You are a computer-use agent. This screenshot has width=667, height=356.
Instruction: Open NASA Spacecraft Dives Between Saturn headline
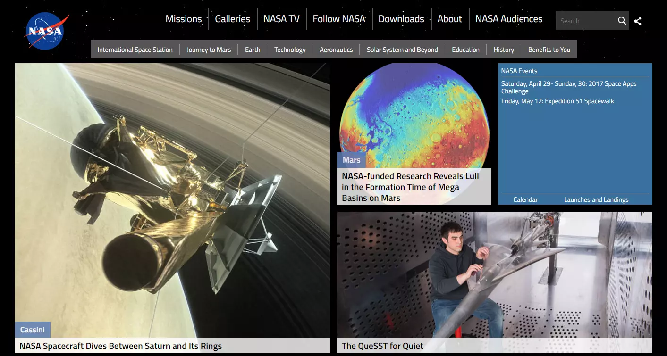point(121,346)
